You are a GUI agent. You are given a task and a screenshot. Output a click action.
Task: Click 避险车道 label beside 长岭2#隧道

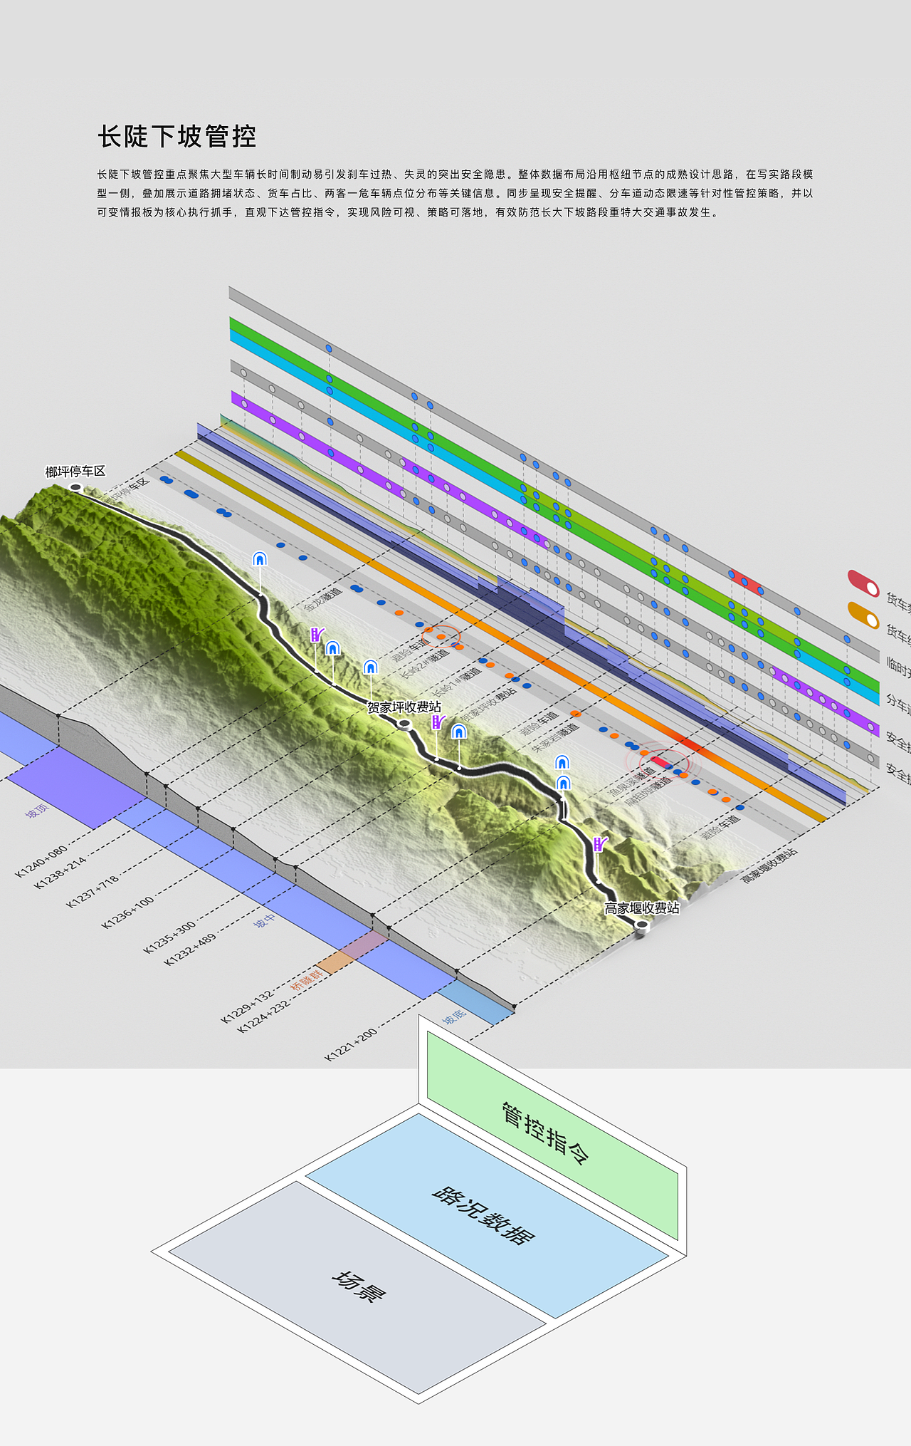point(411,651)
